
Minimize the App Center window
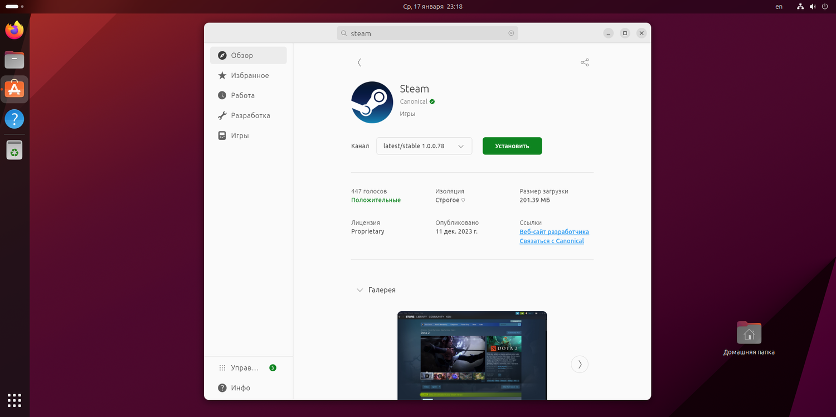[x=609, y=33]
